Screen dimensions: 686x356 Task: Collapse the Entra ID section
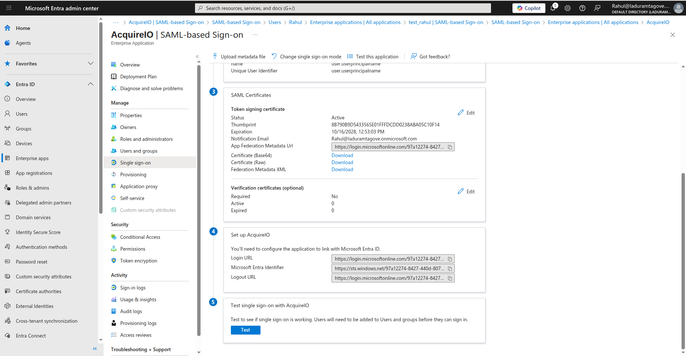click(x=91, y=84)
